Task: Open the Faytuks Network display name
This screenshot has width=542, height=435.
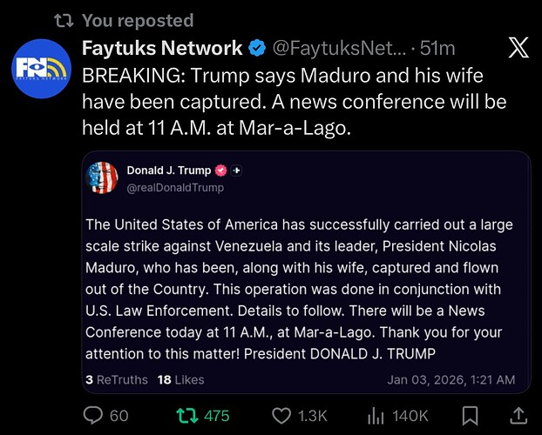Action: [x=162, y=48]
